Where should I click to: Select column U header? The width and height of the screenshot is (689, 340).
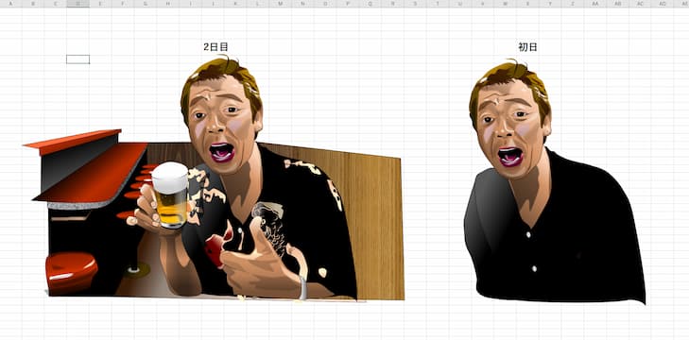[x=459, y=4]
